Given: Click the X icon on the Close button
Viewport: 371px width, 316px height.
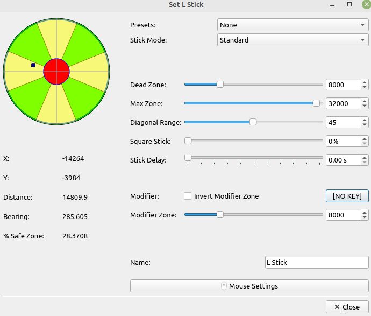Looking at the screenshot, I should coord(337,307).
